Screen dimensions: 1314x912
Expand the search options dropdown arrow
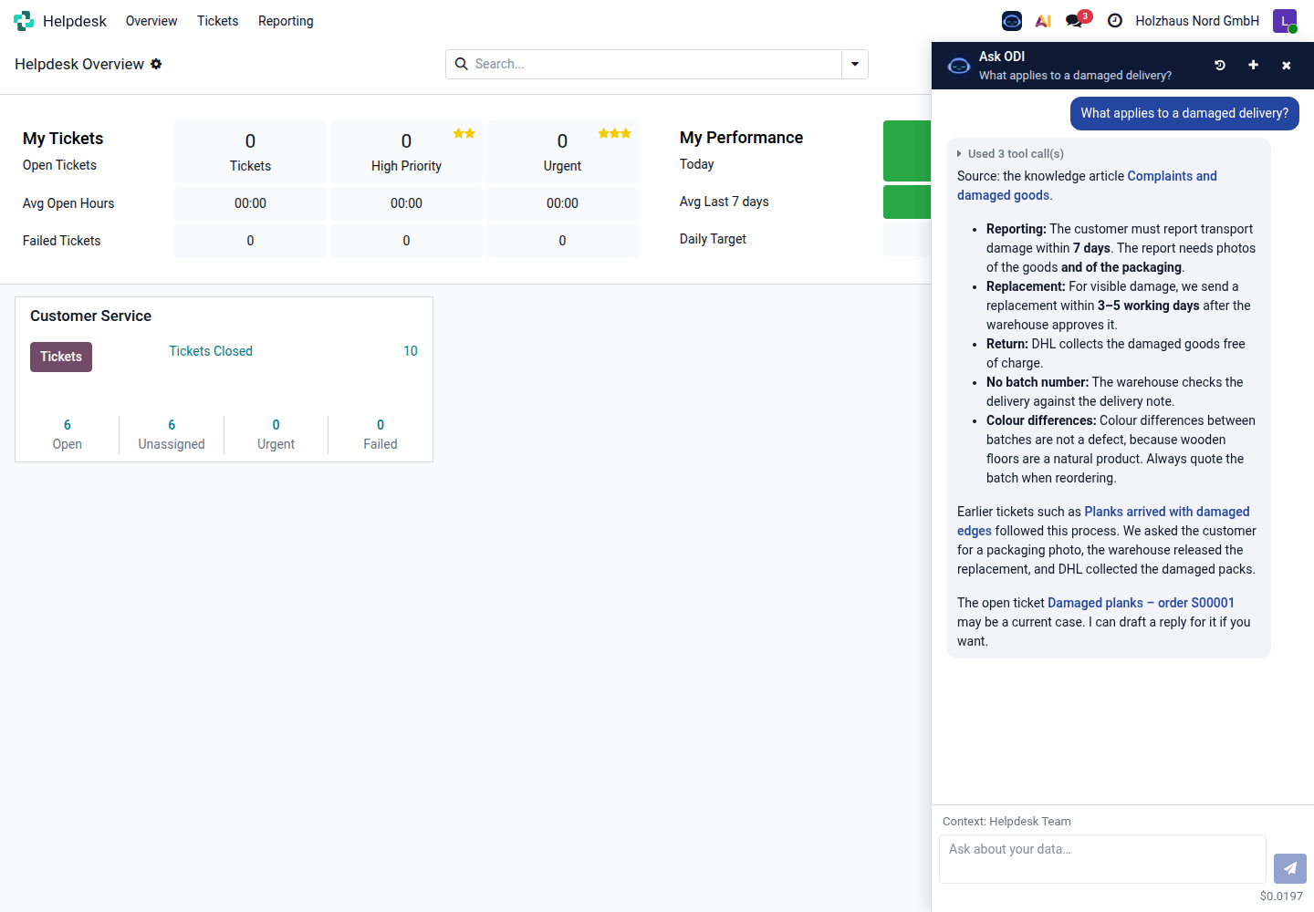pyautogui.click(x=855, y=64)
